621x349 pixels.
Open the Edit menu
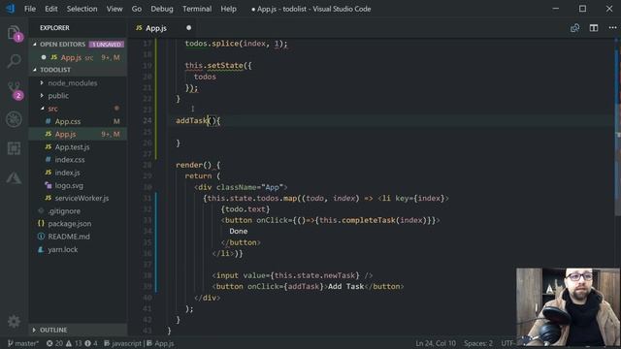point(51,9)
